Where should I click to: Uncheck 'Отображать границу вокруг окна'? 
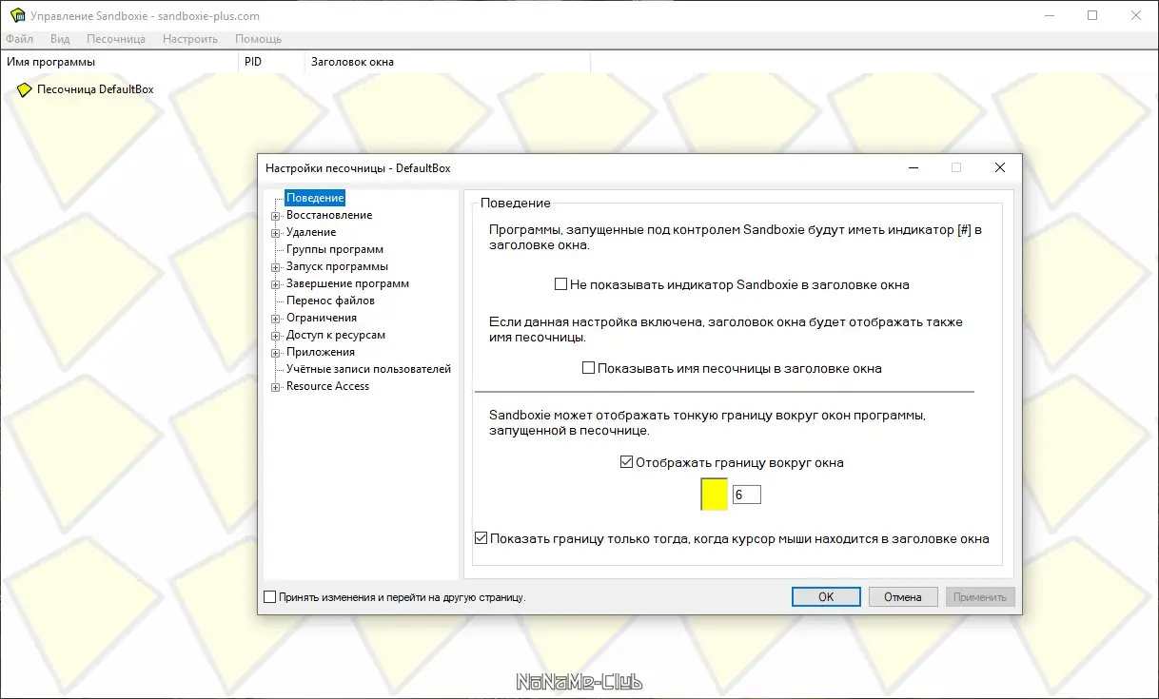(x=626, y=463)
